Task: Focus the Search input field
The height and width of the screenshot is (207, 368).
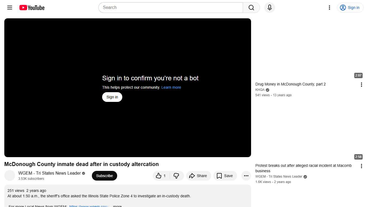Action: pos(170,8)
